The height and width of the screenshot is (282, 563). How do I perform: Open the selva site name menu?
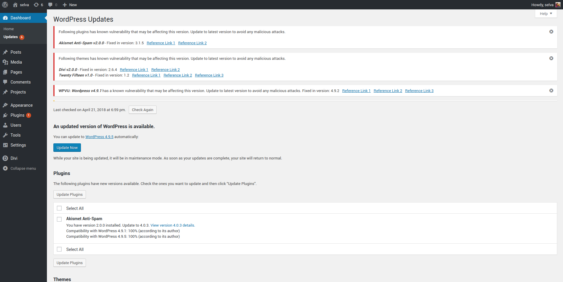pyautogui.click(x=24, y=5)
